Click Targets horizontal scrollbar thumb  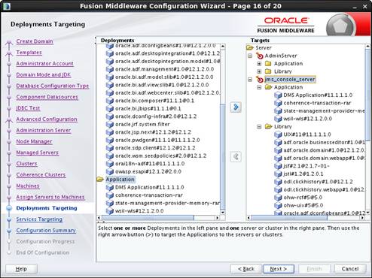[289, 218]
